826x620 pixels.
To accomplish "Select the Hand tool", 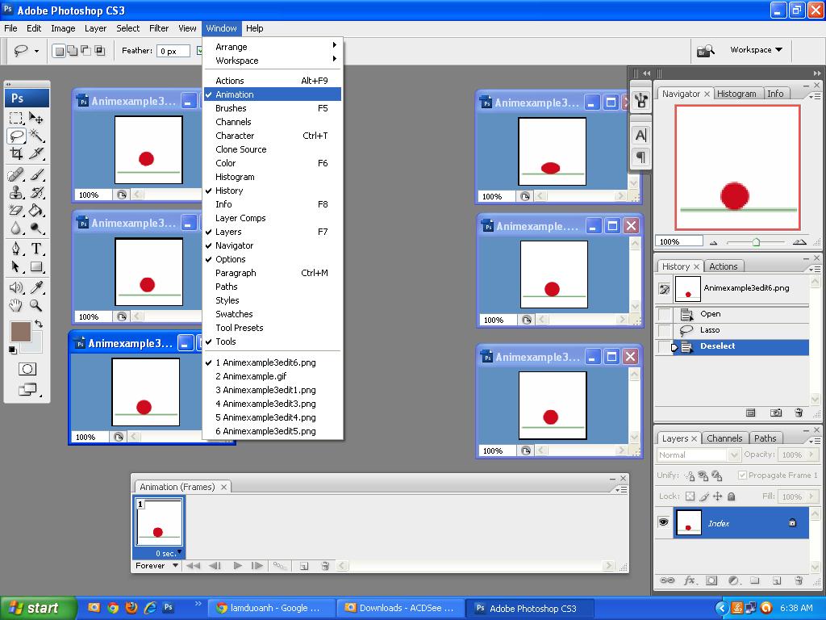I will tap(16, 305).
